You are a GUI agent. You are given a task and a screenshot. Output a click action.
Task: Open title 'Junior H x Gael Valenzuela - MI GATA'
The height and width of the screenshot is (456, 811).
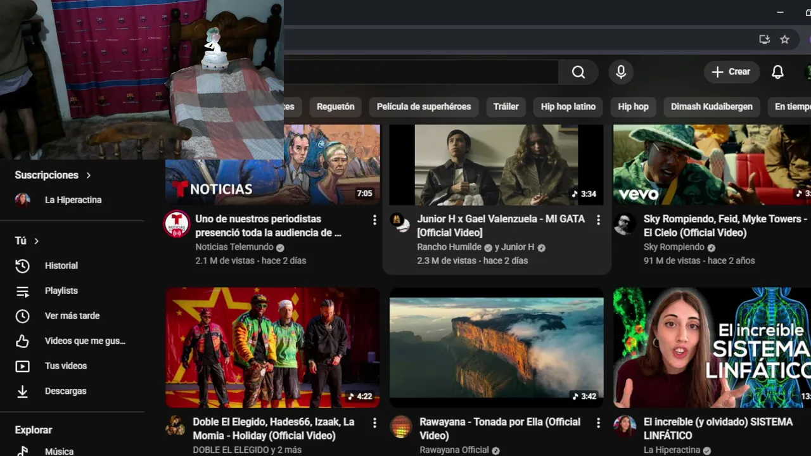point(501,225)
